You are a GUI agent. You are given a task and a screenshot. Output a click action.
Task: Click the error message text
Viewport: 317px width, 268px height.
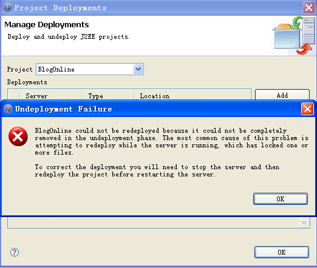pyautogui.click(x=171, y=152)
